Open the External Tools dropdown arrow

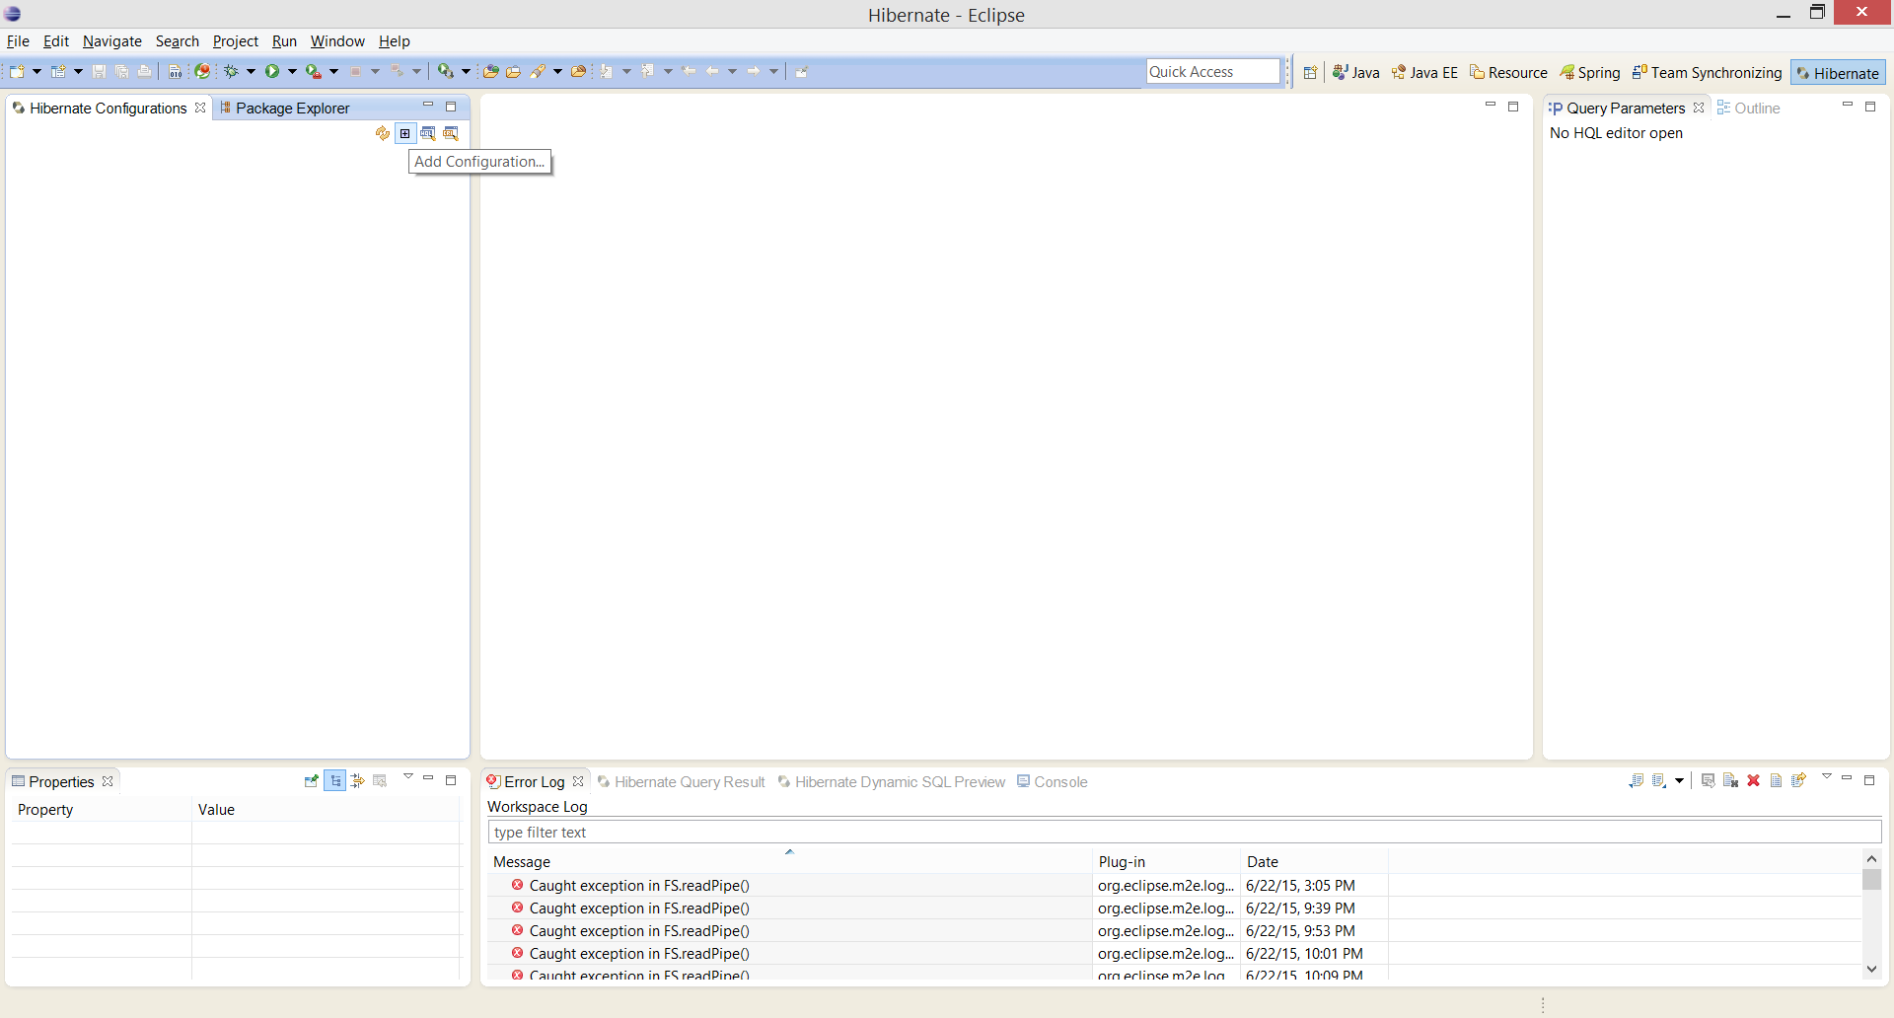click(x=333, y=71)
